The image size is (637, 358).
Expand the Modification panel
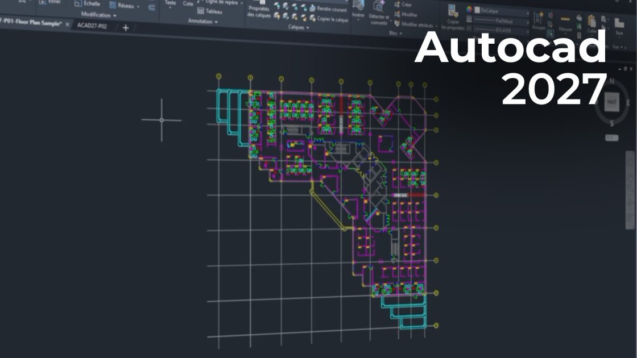(x=99, y=15)
